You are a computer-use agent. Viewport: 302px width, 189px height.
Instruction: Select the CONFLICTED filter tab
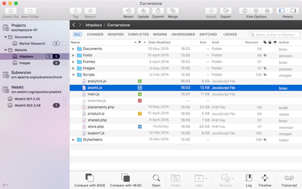click(x=138, y=34)
